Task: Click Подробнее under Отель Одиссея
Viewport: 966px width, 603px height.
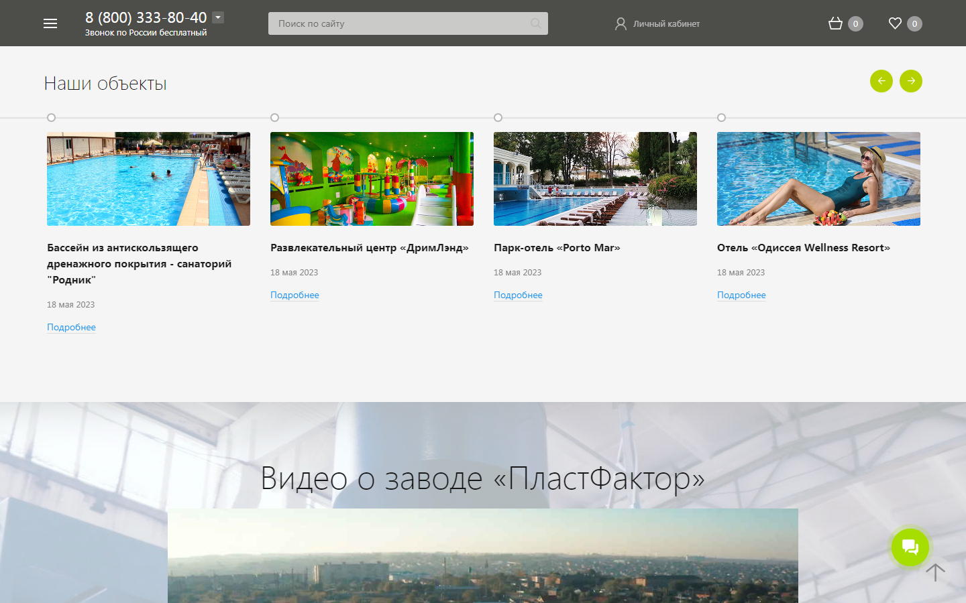Action: click(x=741, y=295)
